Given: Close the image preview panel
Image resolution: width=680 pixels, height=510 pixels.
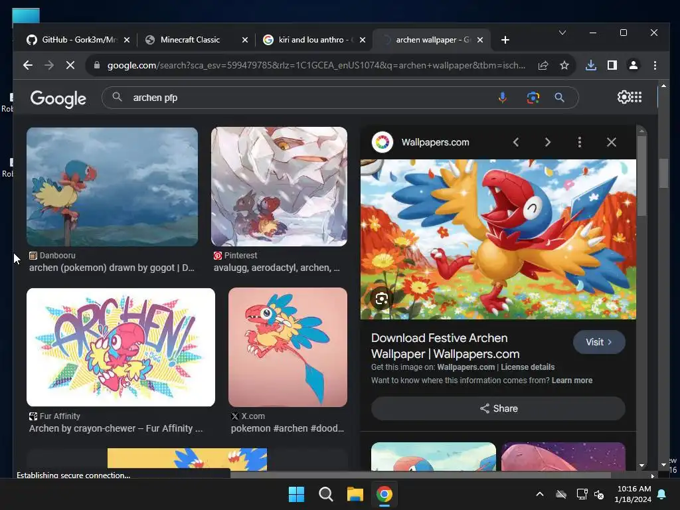Looking at the screenshot, I should click(612, 142).
